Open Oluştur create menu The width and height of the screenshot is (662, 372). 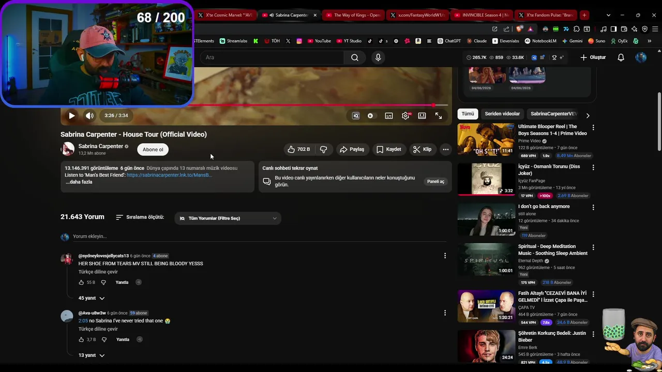point(593,57)
